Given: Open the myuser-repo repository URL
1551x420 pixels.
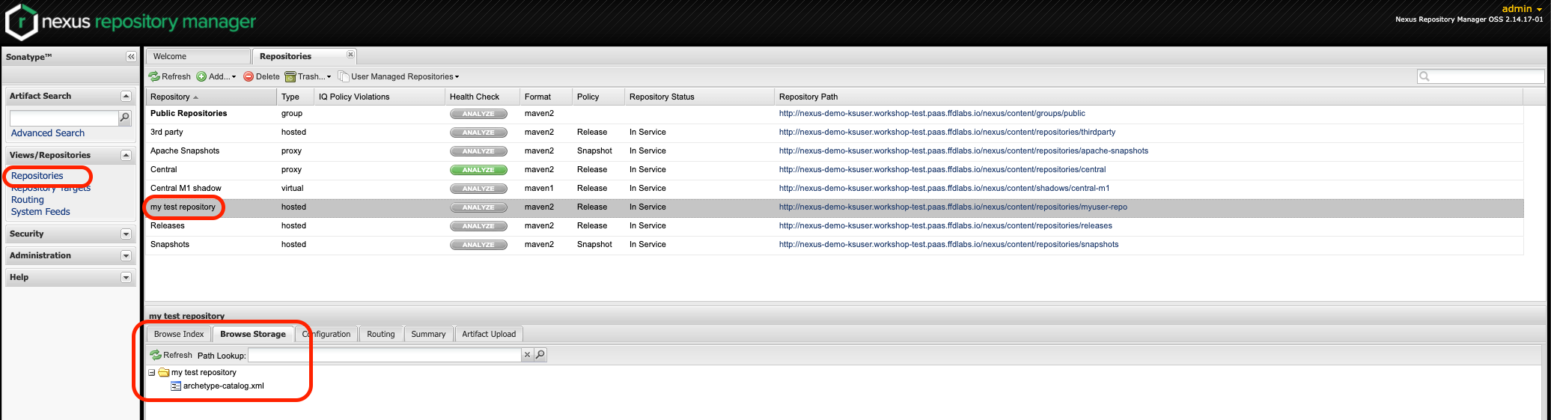Looking at the screenshot, I should pos(953,207).
